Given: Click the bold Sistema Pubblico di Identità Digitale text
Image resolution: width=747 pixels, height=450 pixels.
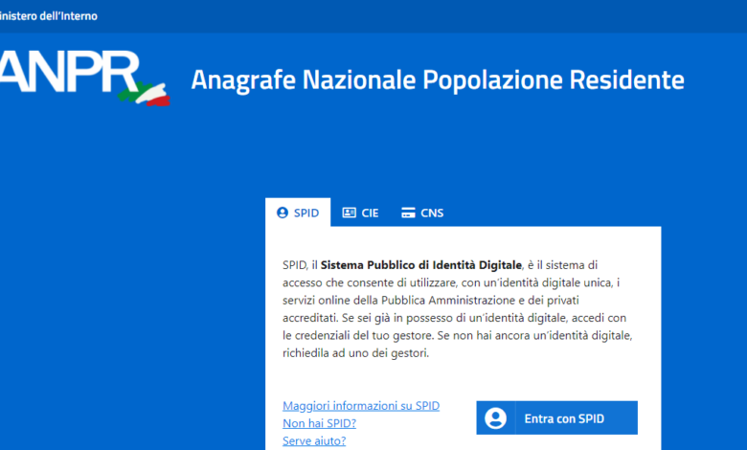Looking at the screenshot, I should pos(421,264).
